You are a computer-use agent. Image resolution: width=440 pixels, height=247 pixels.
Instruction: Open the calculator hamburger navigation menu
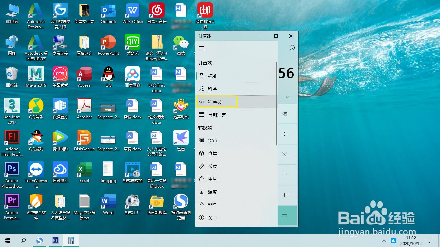(x=202, y=48)
